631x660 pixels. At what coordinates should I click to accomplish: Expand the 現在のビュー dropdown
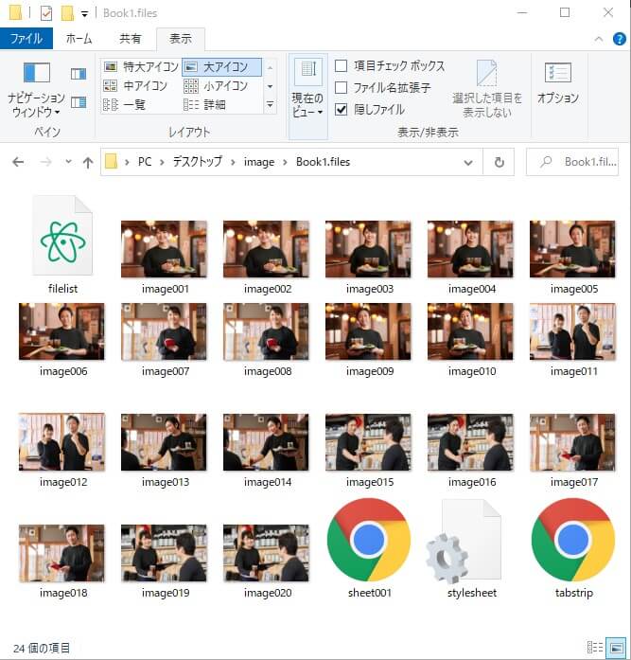point(307,90)
